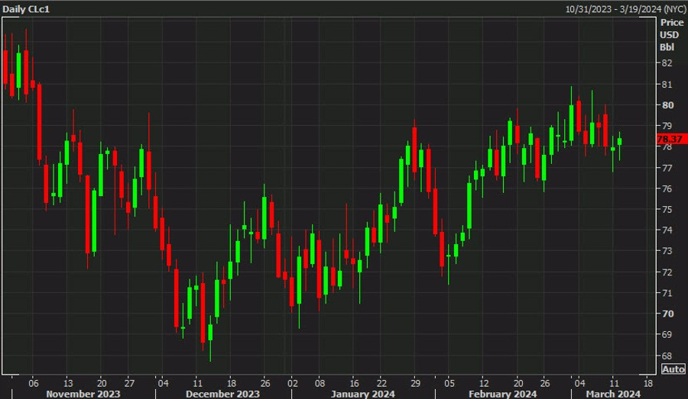The height and width of the screenshot is (399, 688).
Task: Select the March 2024 month label
Action: 613,394
